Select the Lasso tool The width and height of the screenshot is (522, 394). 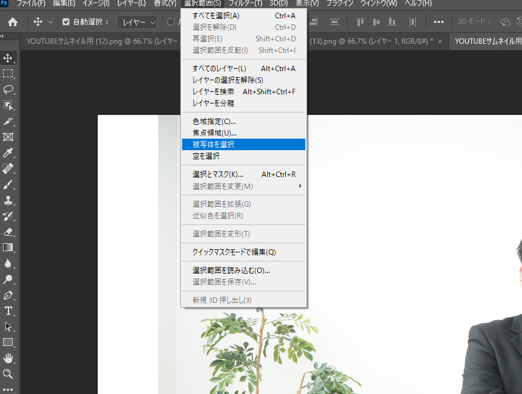pos(8,89)
